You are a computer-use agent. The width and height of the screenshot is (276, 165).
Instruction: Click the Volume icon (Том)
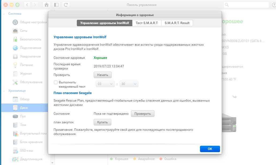[x=15, y=125]
